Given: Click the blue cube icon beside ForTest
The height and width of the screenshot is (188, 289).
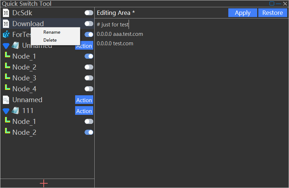Looking at the screenshot, I should coord(6,35).
